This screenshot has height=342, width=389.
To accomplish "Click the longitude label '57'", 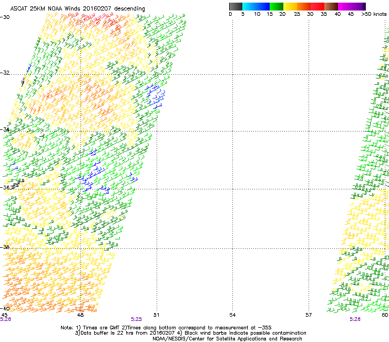I will click(309, 315).
